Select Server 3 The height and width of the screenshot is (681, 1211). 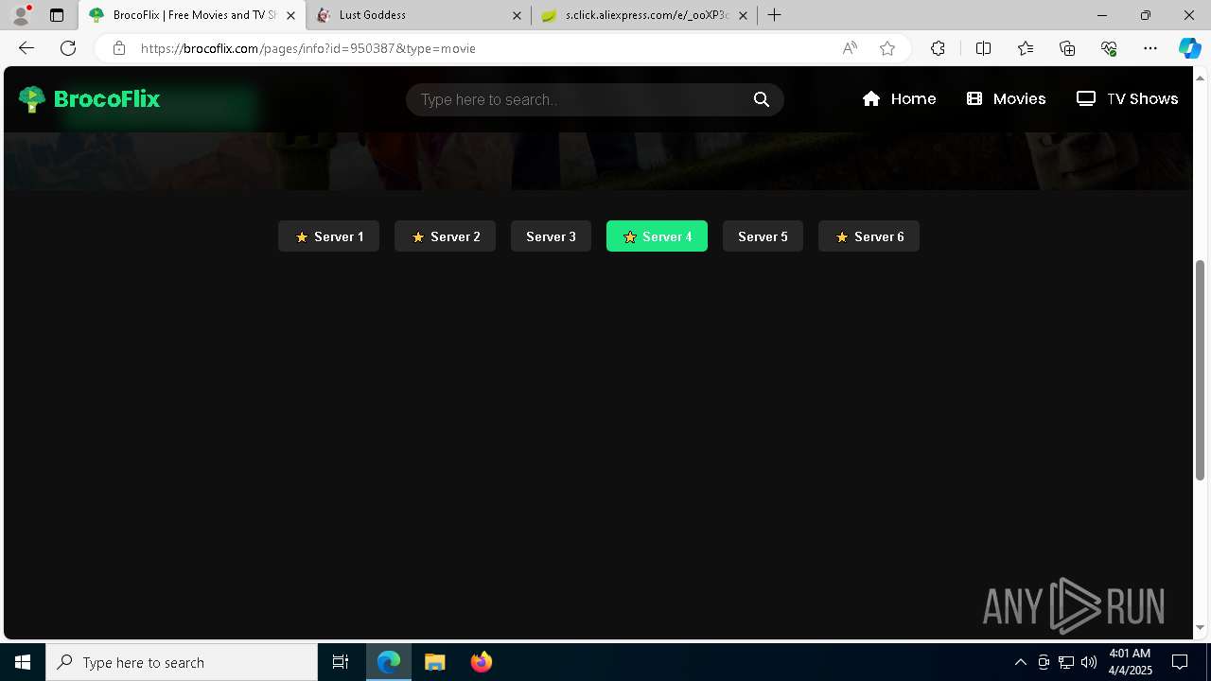click(x=551, y=236)
